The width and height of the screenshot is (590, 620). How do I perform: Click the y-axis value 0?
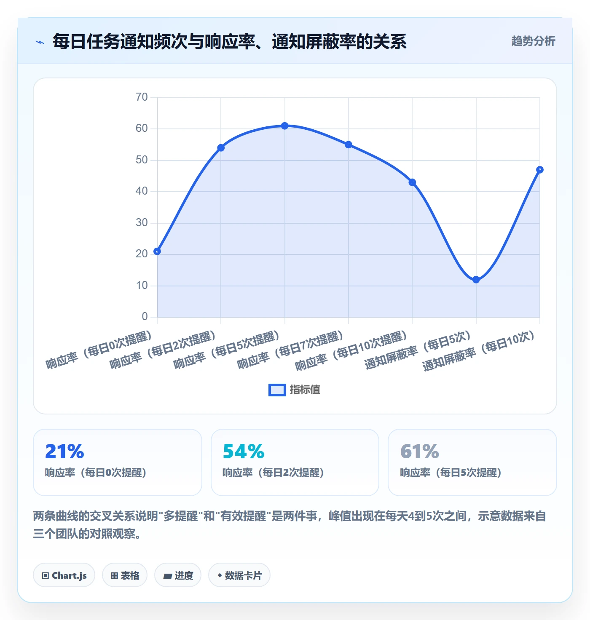coord(145,317)
